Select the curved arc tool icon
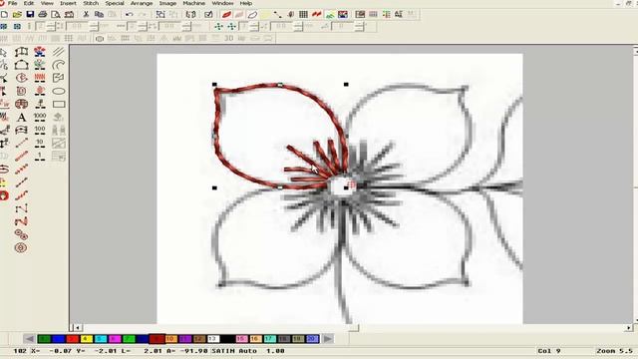Image resolution: width=638 pixels, height=359 pixels. click(59, 65)
